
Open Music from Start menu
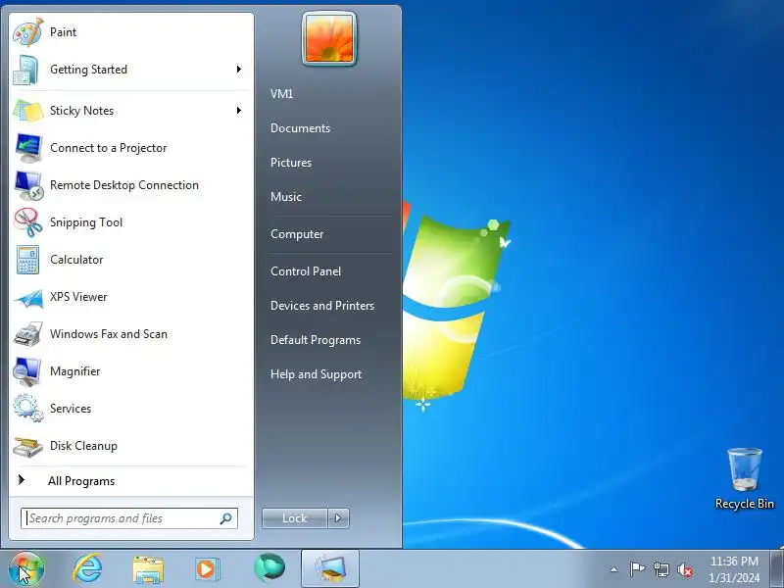[x=286, y=197]
